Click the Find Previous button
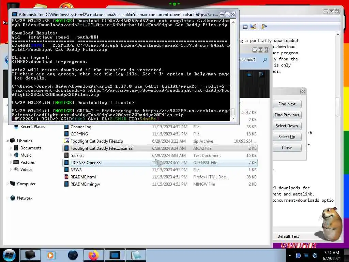The height and width of the screenshot is (262, 349). pyautogui.click(x=287, y=115)
